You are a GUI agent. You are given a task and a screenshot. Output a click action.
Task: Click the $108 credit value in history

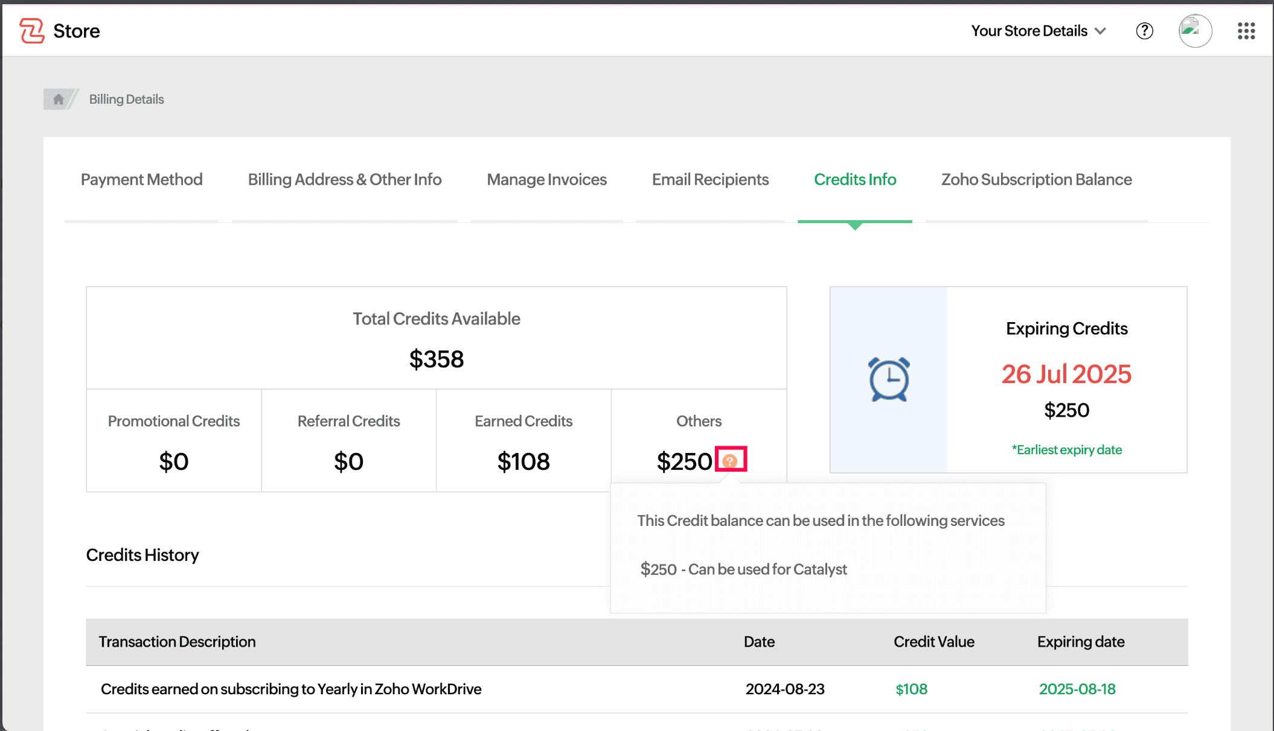tap(911, 689)
